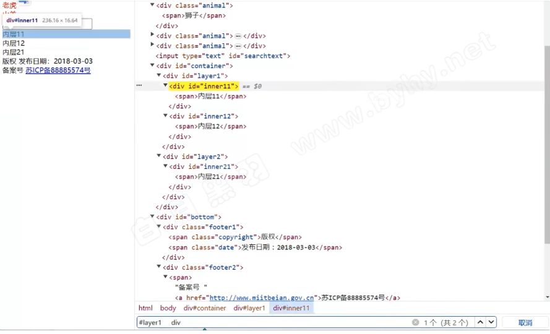Select div#container in the breadcrumb bar
The image size is (550, 334).
[x=204, y=308]
